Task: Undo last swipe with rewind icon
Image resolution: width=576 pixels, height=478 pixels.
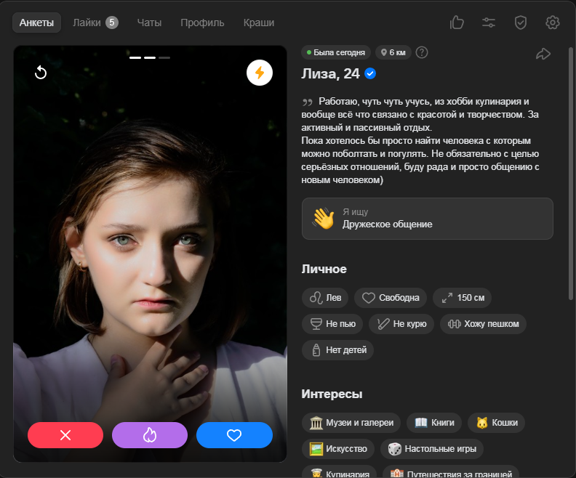Action: (41, 73)
